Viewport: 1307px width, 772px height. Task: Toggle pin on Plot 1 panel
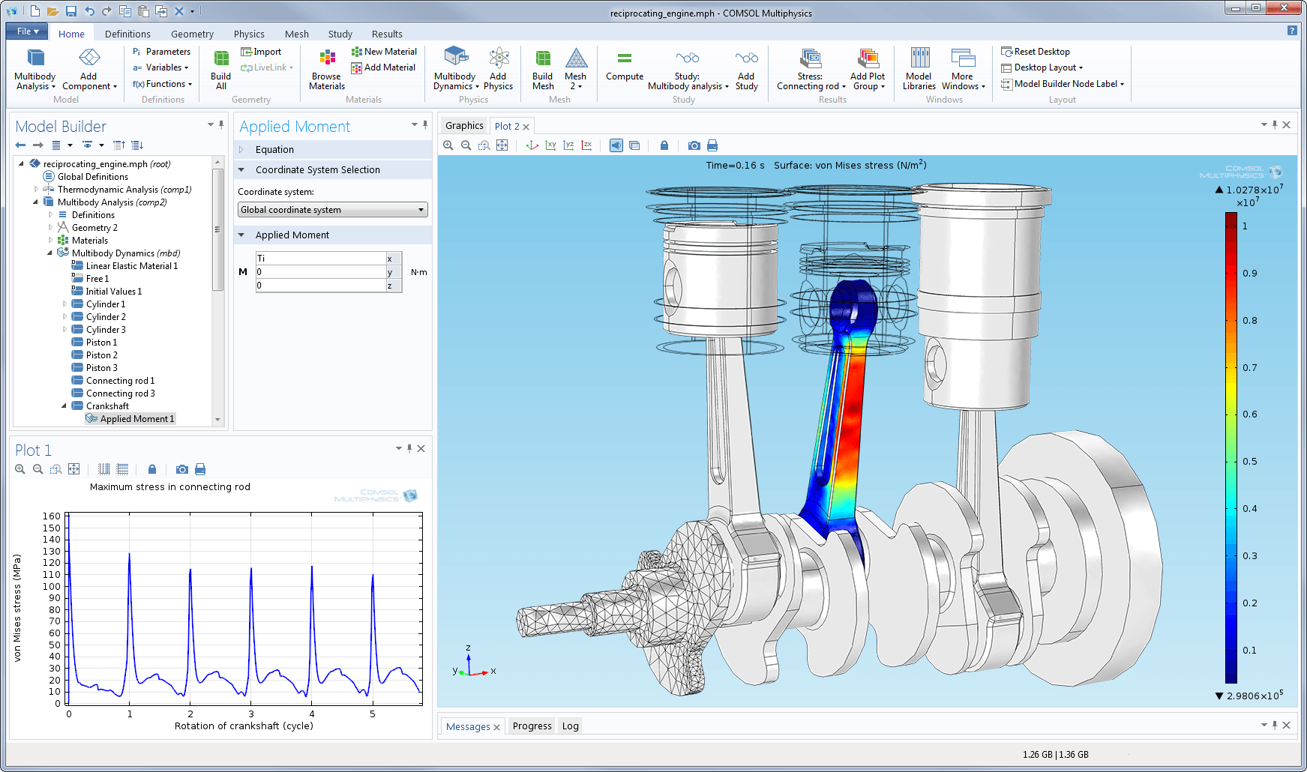[409, 448]
